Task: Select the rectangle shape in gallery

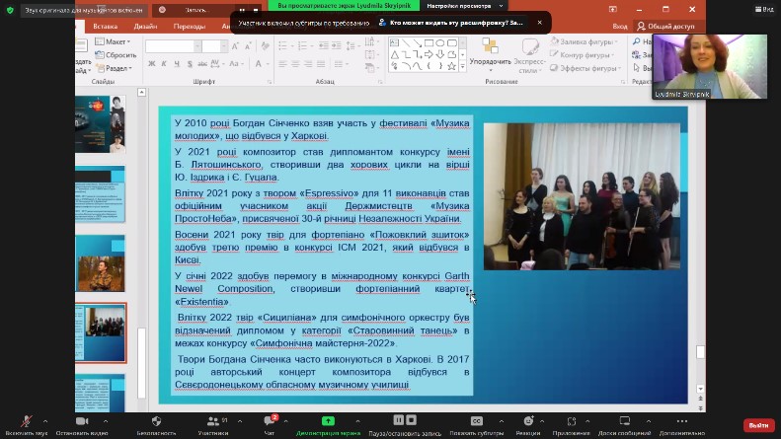Action: tap(429, 43)
